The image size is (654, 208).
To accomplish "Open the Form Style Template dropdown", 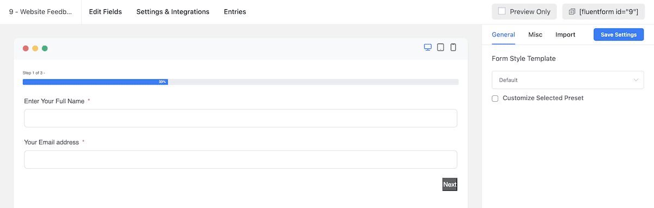I will pos(567,80).
